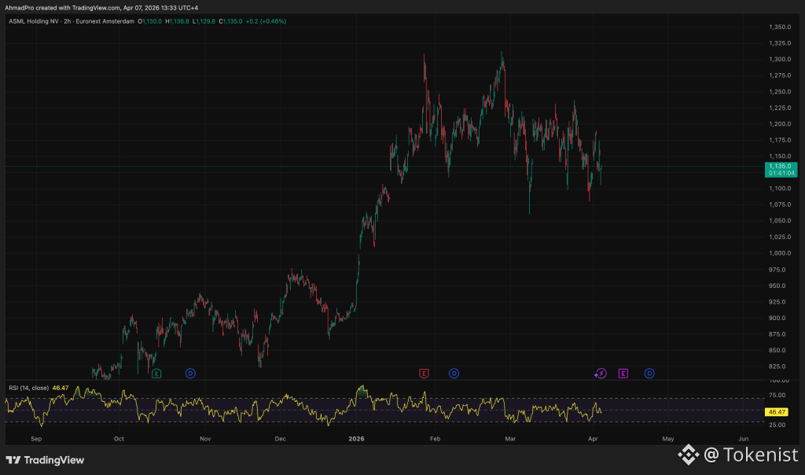Image resolution: width=805 pixels, height=475 pixels.
Task: Click the blue dividend marker in mid-February
Action: pyautogui.click(x=454, y=373)
